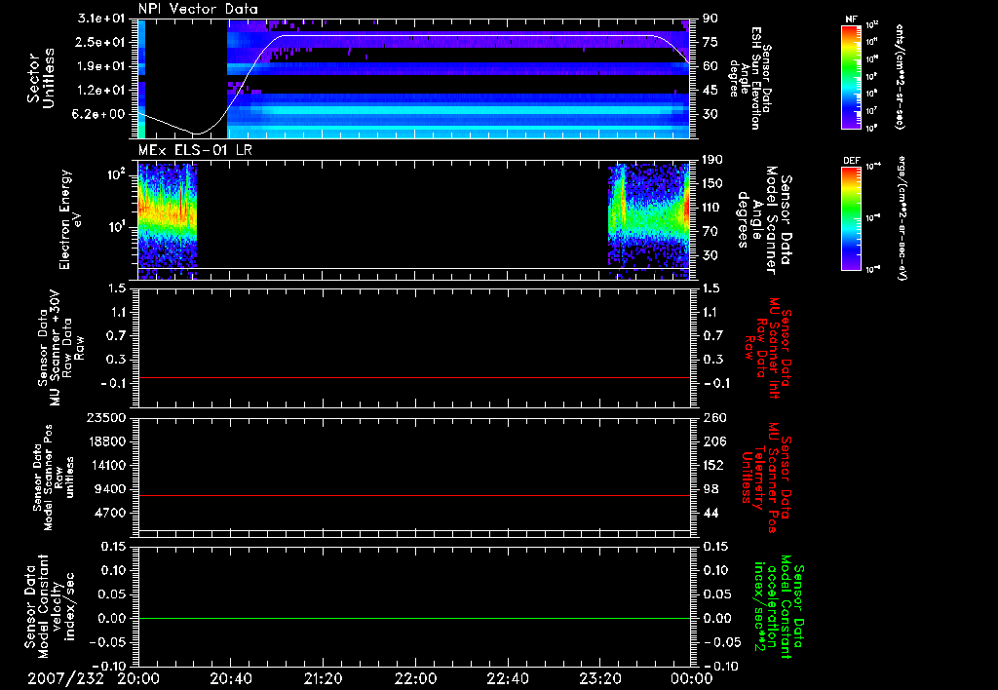Click the 'ergs/(cm**2-sr-sec-eV)' unit label

pyautogui.click(x=902, y=218)
